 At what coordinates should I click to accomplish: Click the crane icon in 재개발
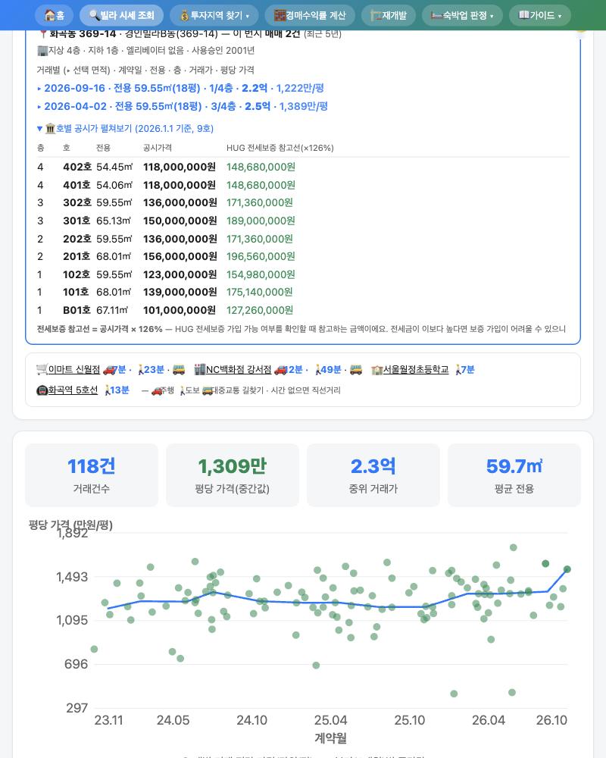click(376, 15)
